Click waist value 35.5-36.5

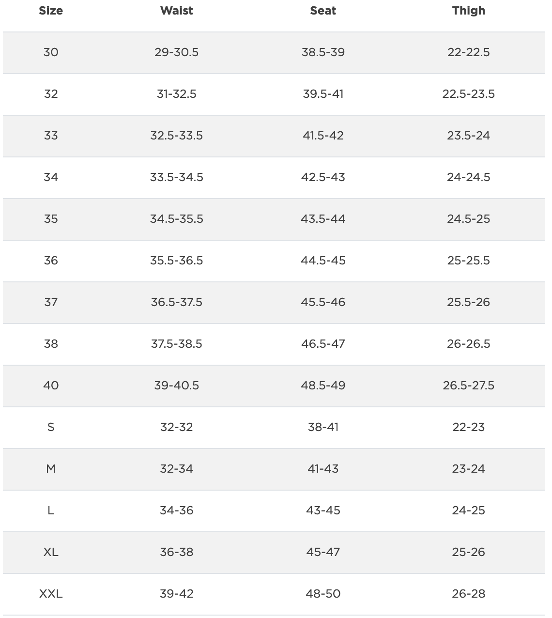pos(177,261)
